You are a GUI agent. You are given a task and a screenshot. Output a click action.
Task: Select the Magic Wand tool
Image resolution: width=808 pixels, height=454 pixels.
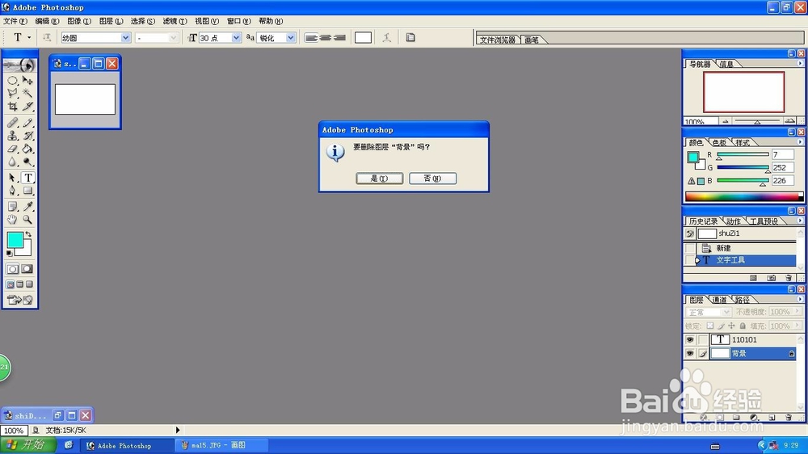27,93
